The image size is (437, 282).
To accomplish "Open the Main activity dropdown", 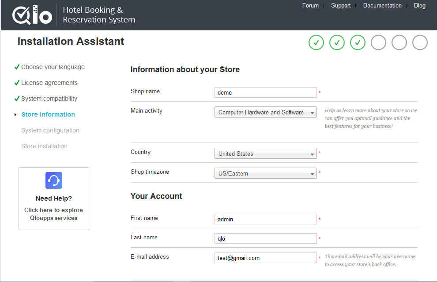I will [x=265, y=113].
